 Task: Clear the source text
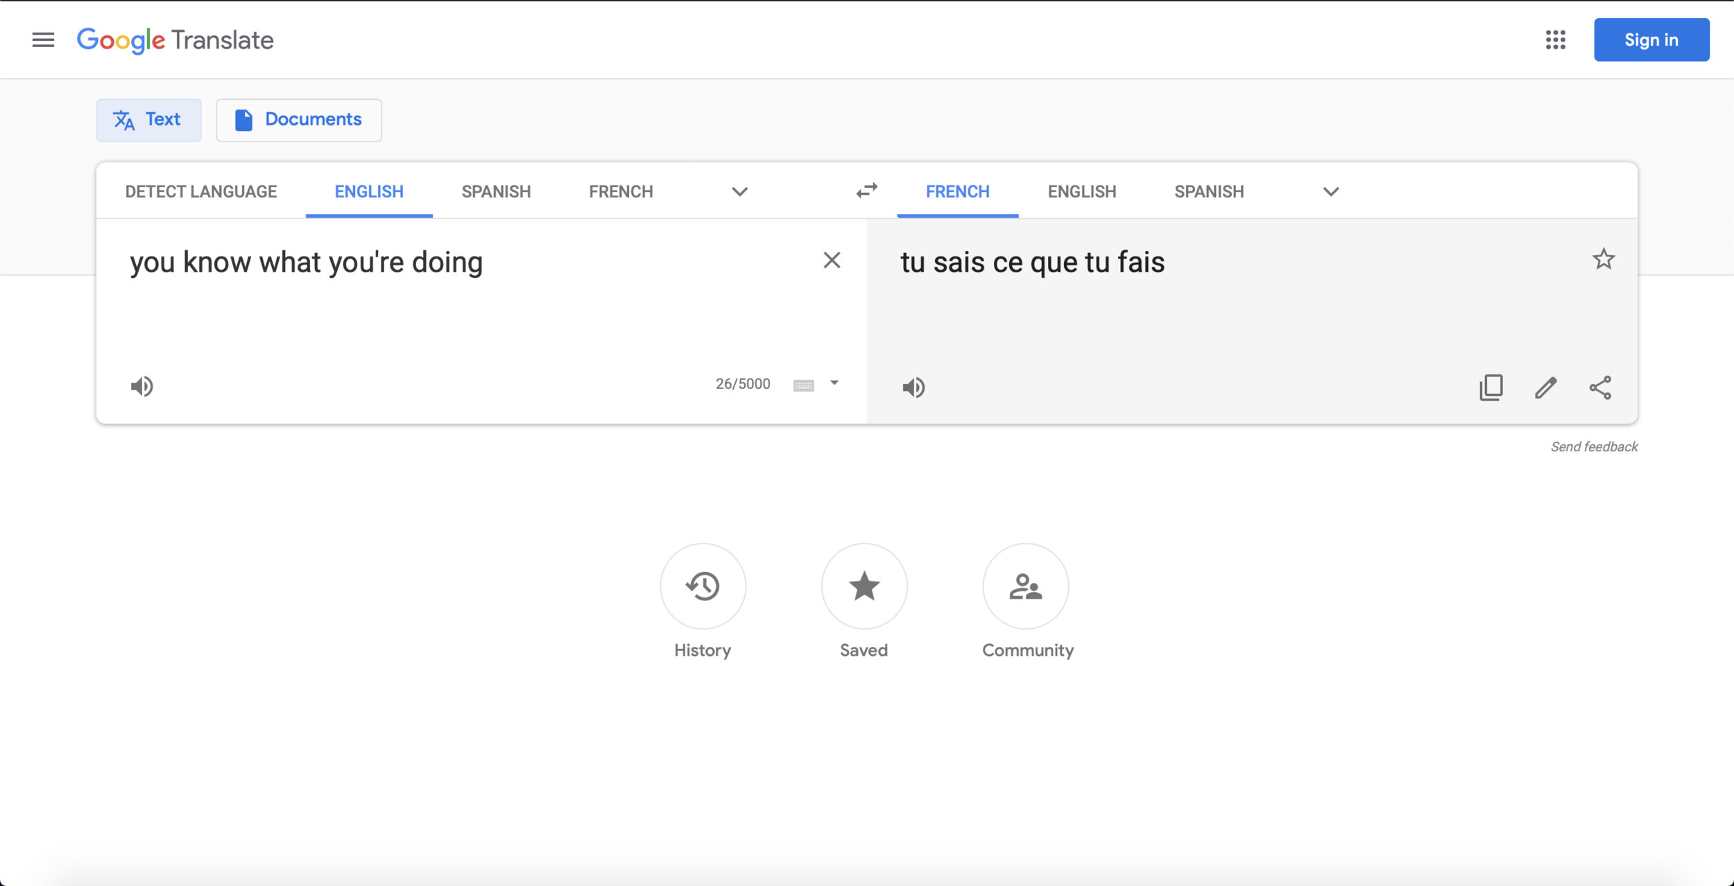tap(832, 260)
